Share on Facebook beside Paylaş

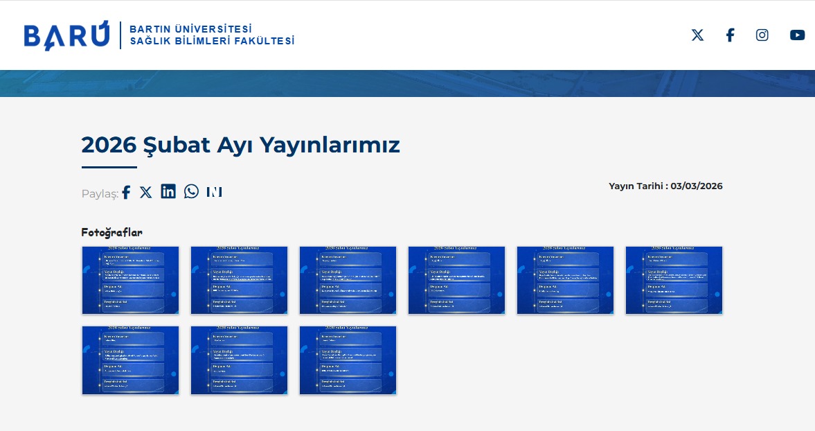[126, 192]
